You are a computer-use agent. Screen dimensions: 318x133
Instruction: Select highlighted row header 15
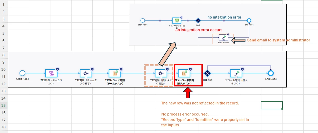pos(4,105)
